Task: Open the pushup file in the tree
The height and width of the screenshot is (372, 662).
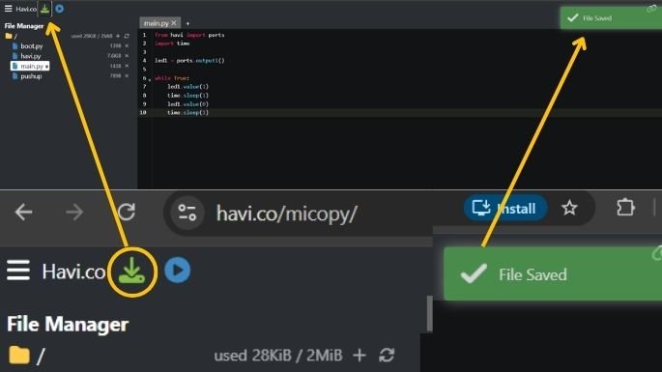Action: coord(31,76)
